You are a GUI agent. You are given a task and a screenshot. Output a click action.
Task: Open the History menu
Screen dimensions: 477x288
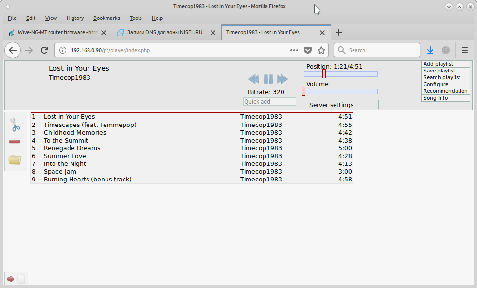pos(75,18)
